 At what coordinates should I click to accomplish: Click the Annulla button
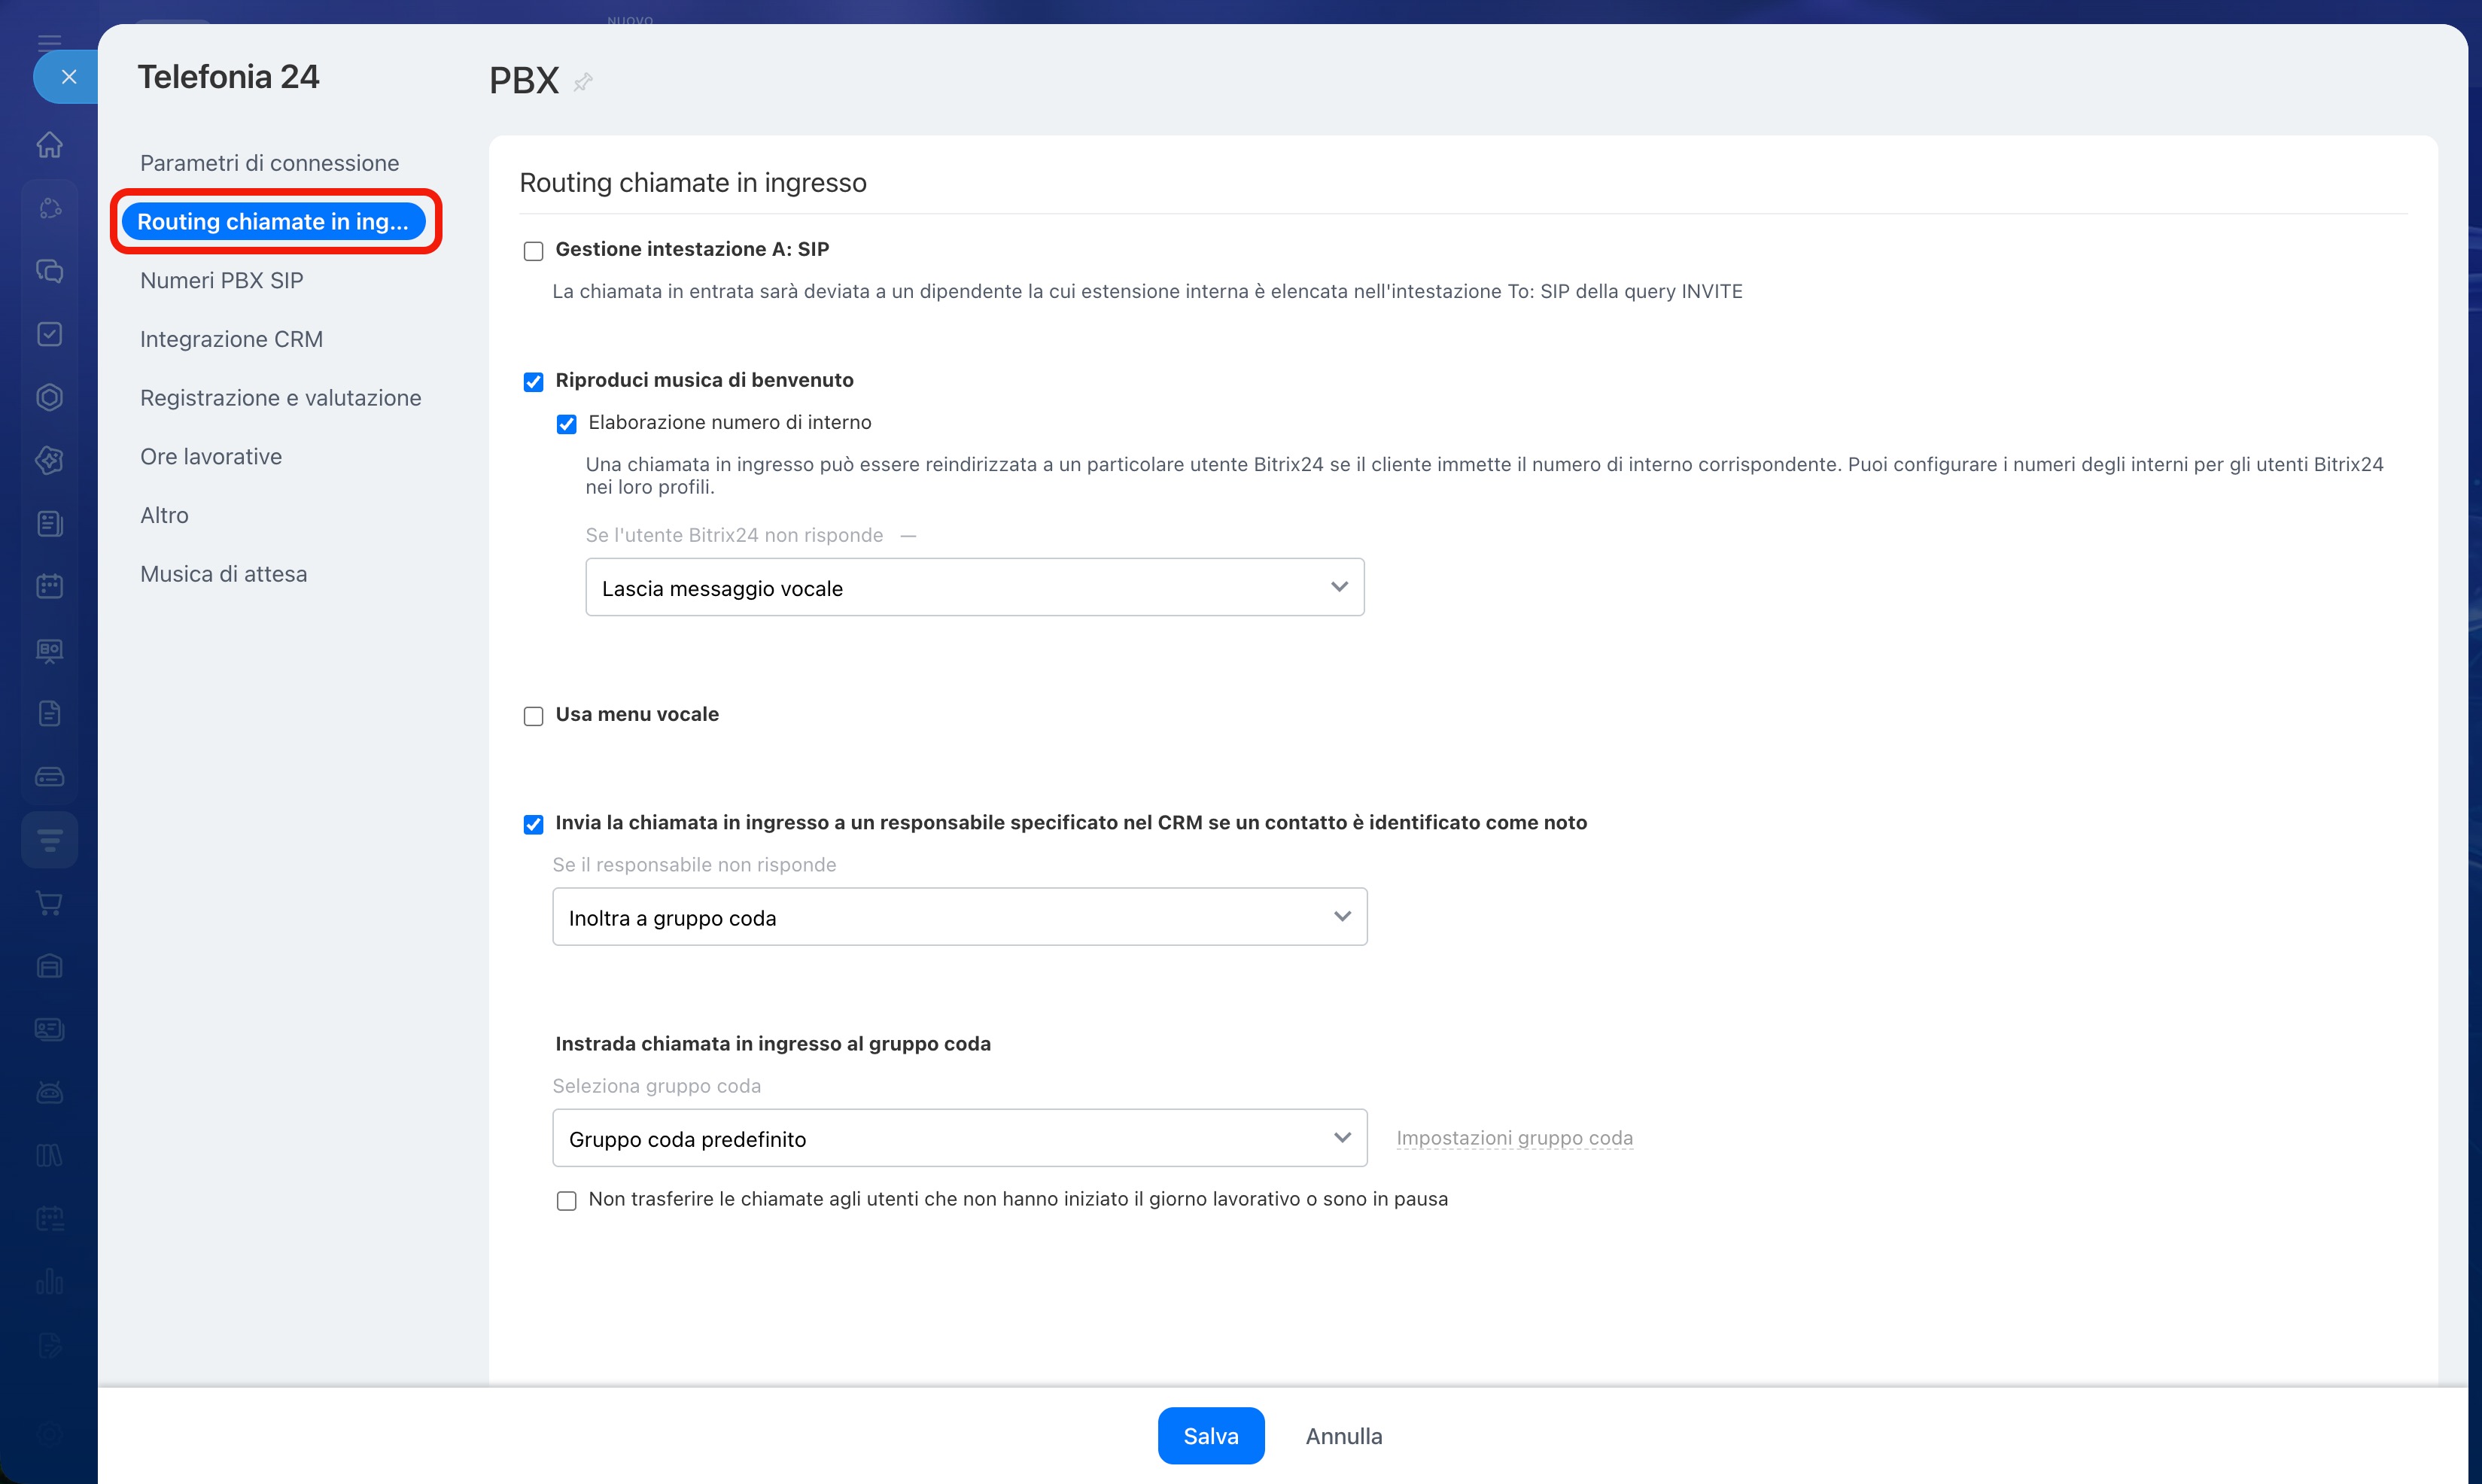pyautogui.click(x=1343, y=1436)
